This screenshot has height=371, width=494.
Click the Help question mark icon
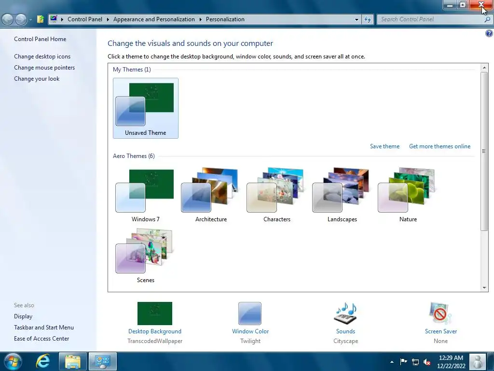click(489, 33)
